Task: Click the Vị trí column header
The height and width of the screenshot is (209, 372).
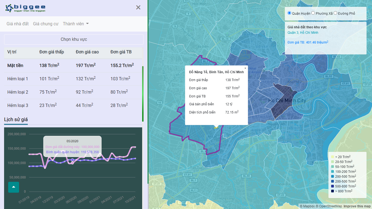Action: tap(12, 52)
